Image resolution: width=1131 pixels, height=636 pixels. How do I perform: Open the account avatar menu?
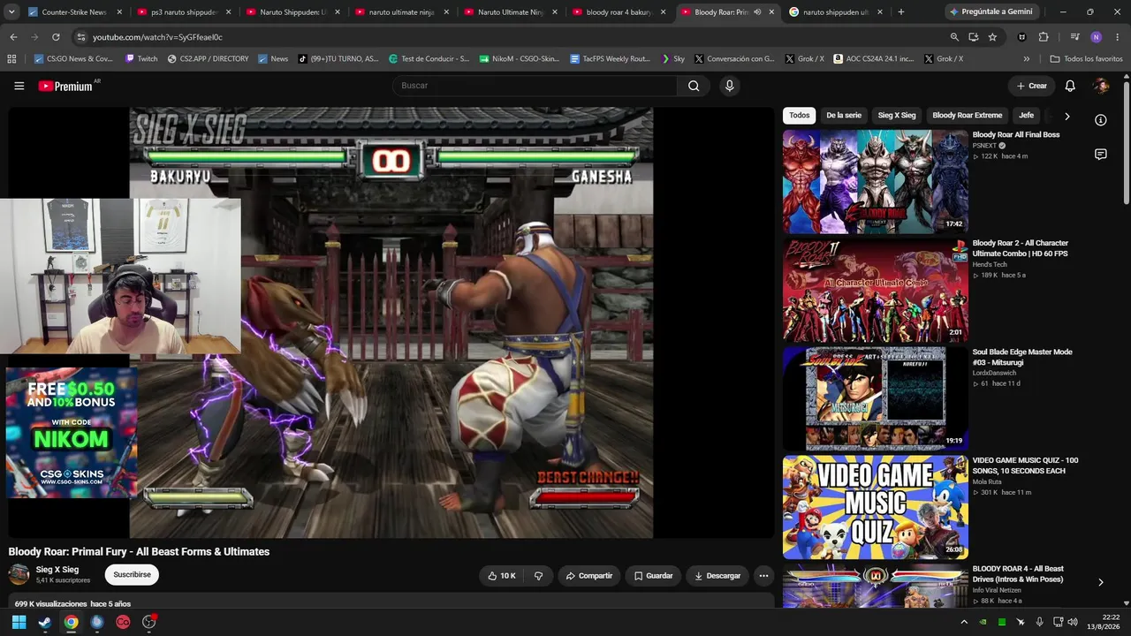(x=1101, y=86)
